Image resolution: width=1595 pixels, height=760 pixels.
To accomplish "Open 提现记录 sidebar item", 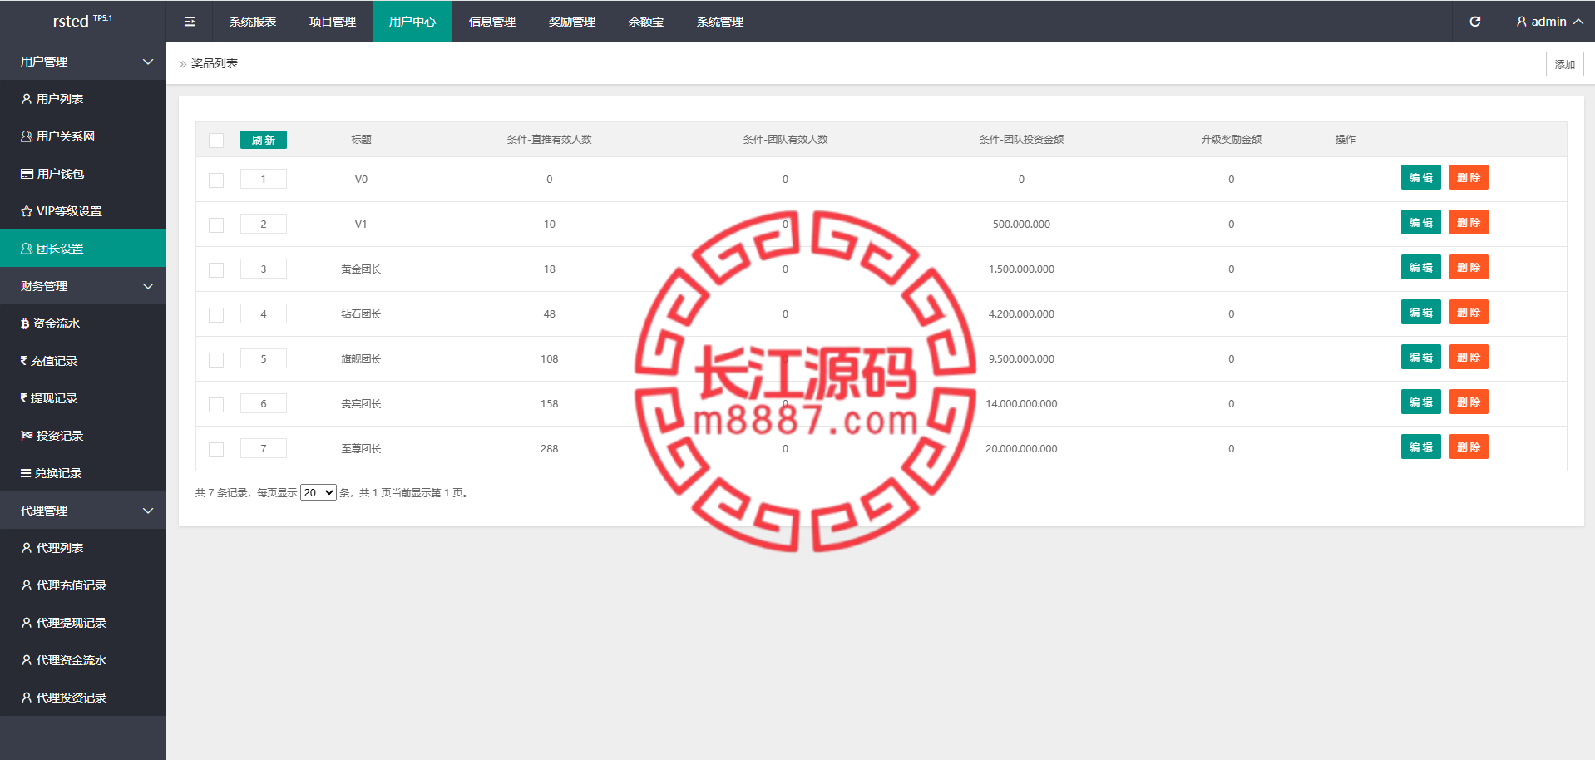I will (83, 398).
